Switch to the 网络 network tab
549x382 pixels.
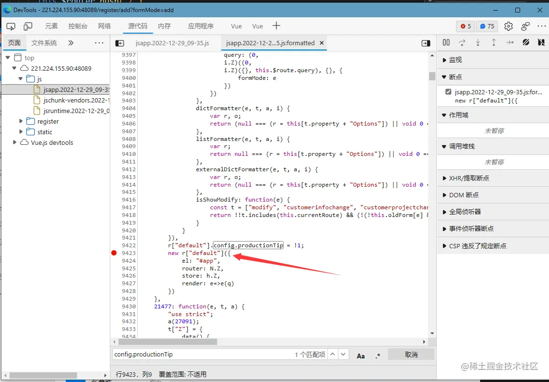105,26
